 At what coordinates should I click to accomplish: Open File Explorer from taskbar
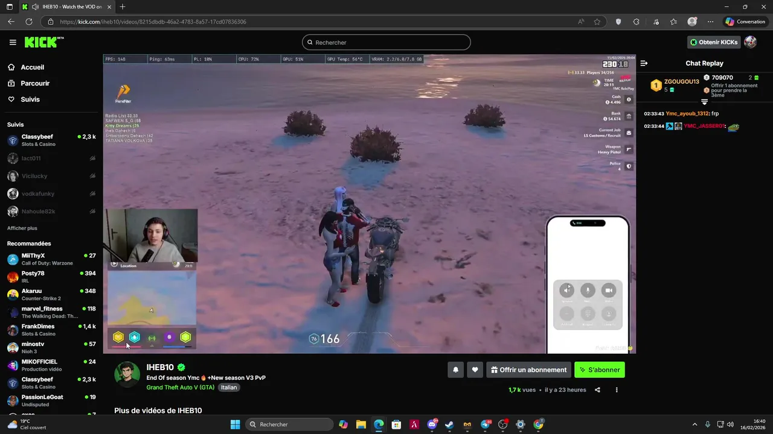coord(361,424)
